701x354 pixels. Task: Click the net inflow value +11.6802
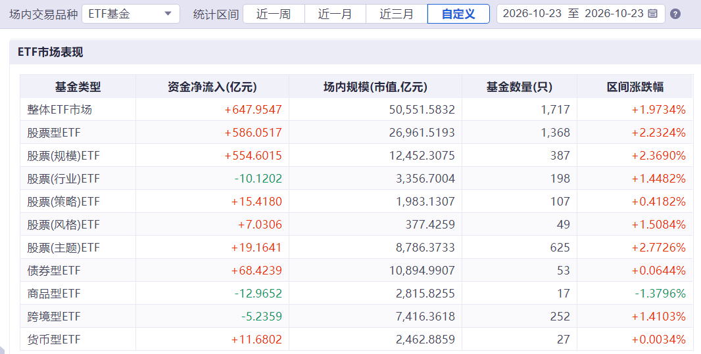coord(256,340)
